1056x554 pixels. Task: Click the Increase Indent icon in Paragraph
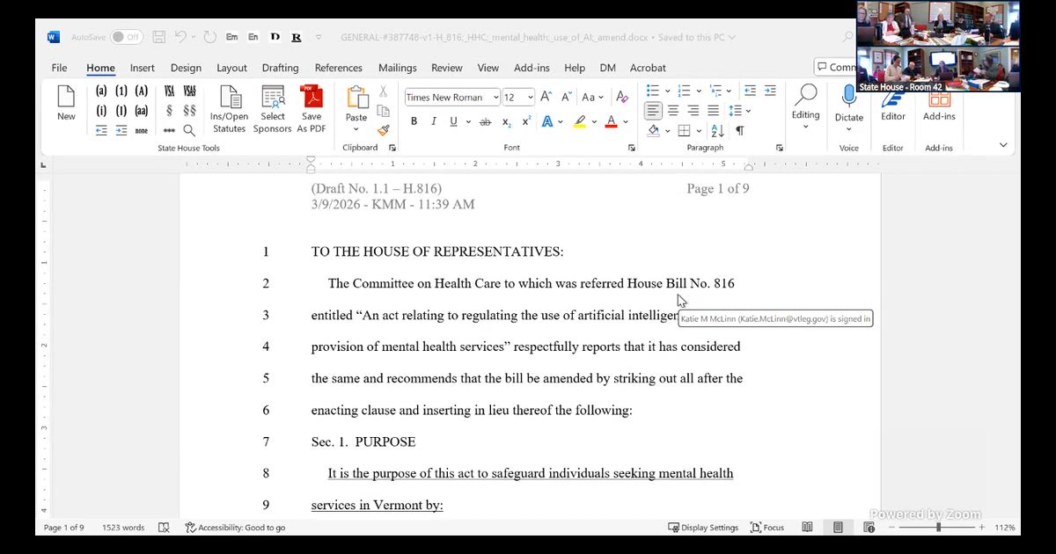[x=770, y=91]
